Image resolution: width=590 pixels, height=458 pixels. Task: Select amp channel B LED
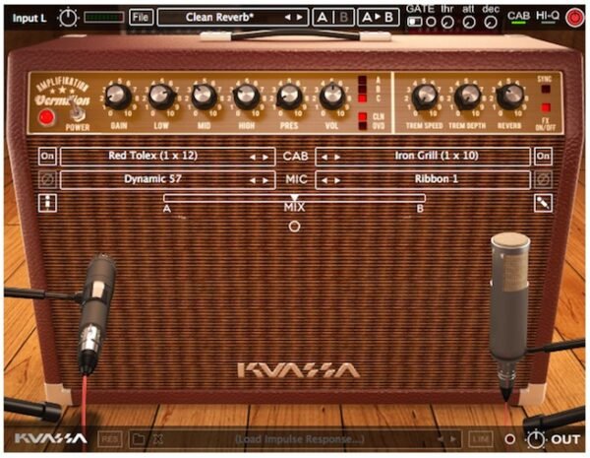point(362,90)
